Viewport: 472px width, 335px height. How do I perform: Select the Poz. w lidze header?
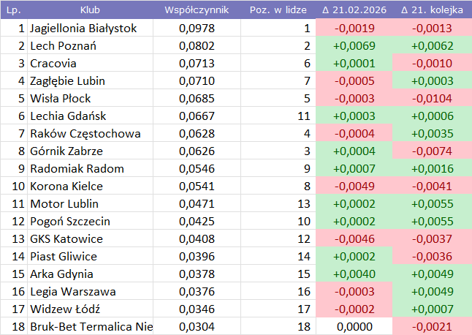(278, 10)
